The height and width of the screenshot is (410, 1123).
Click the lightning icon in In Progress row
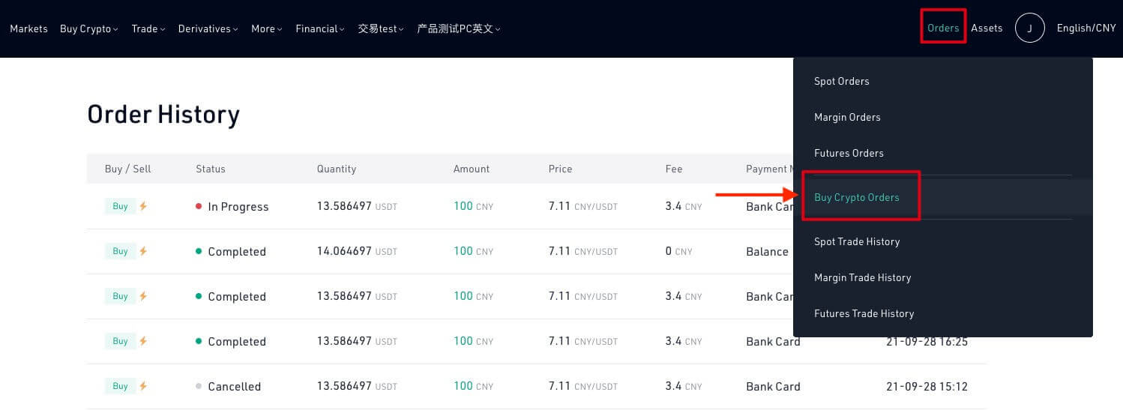point(143,206)
